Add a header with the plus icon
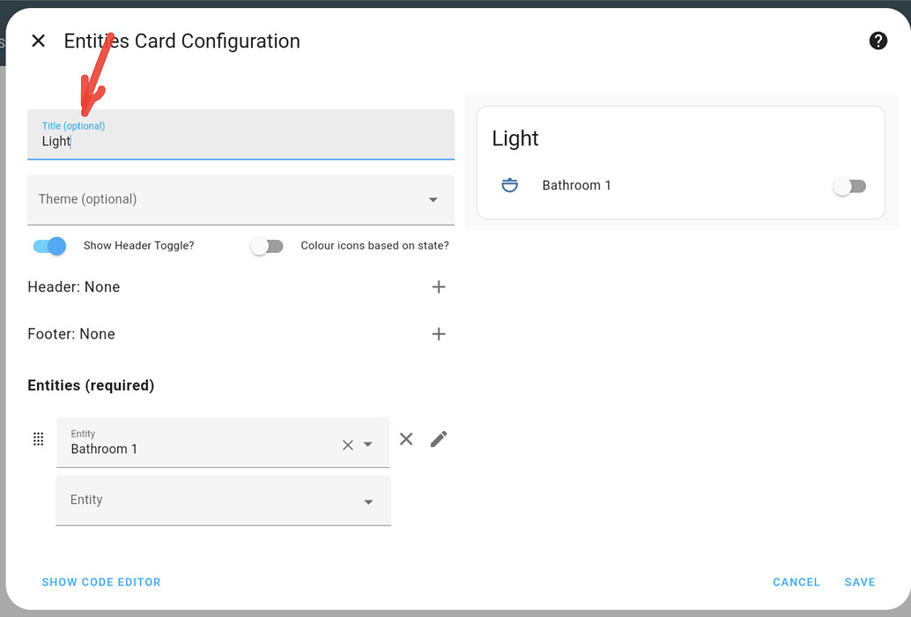 click(439, 287)
